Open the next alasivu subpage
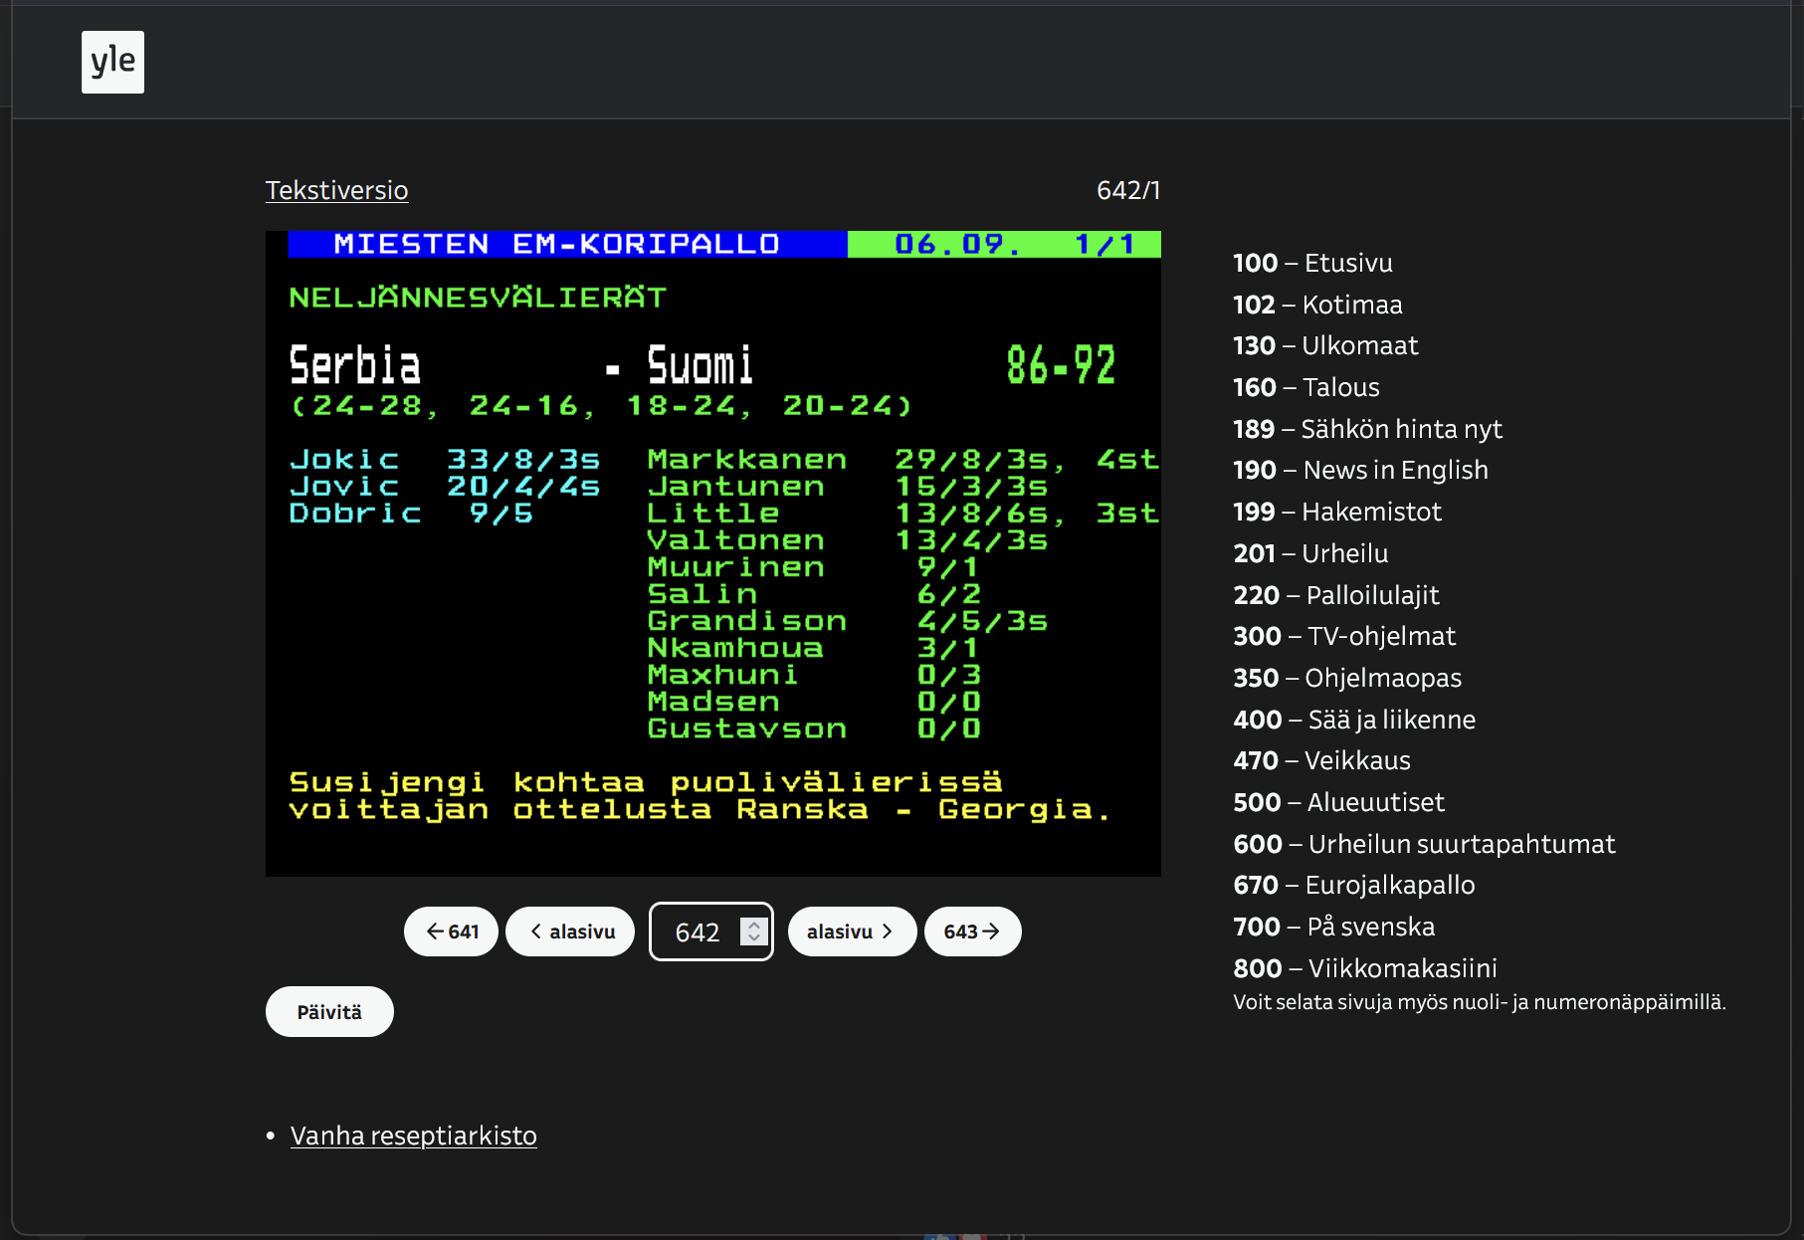1804x1240 pixels. coord(851,931)
